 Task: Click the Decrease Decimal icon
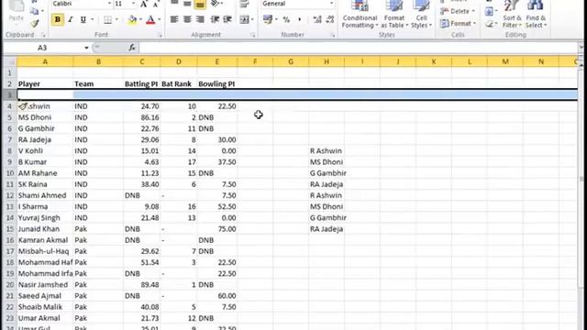330,19
